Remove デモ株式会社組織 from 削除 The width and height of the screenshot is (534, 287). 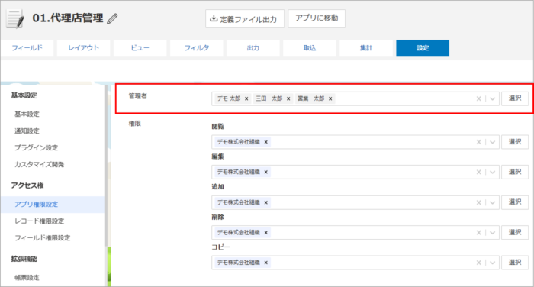tap(266, 233)
